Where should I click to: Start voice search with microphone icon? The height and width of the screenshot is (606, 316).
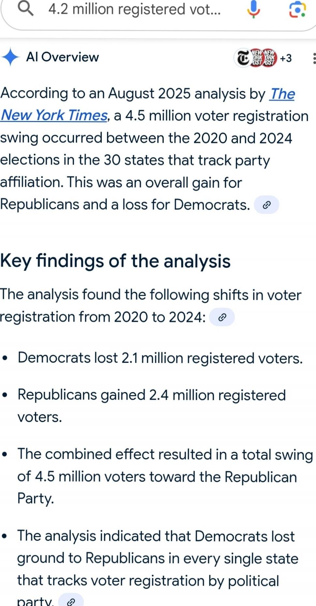click(253, 9)
